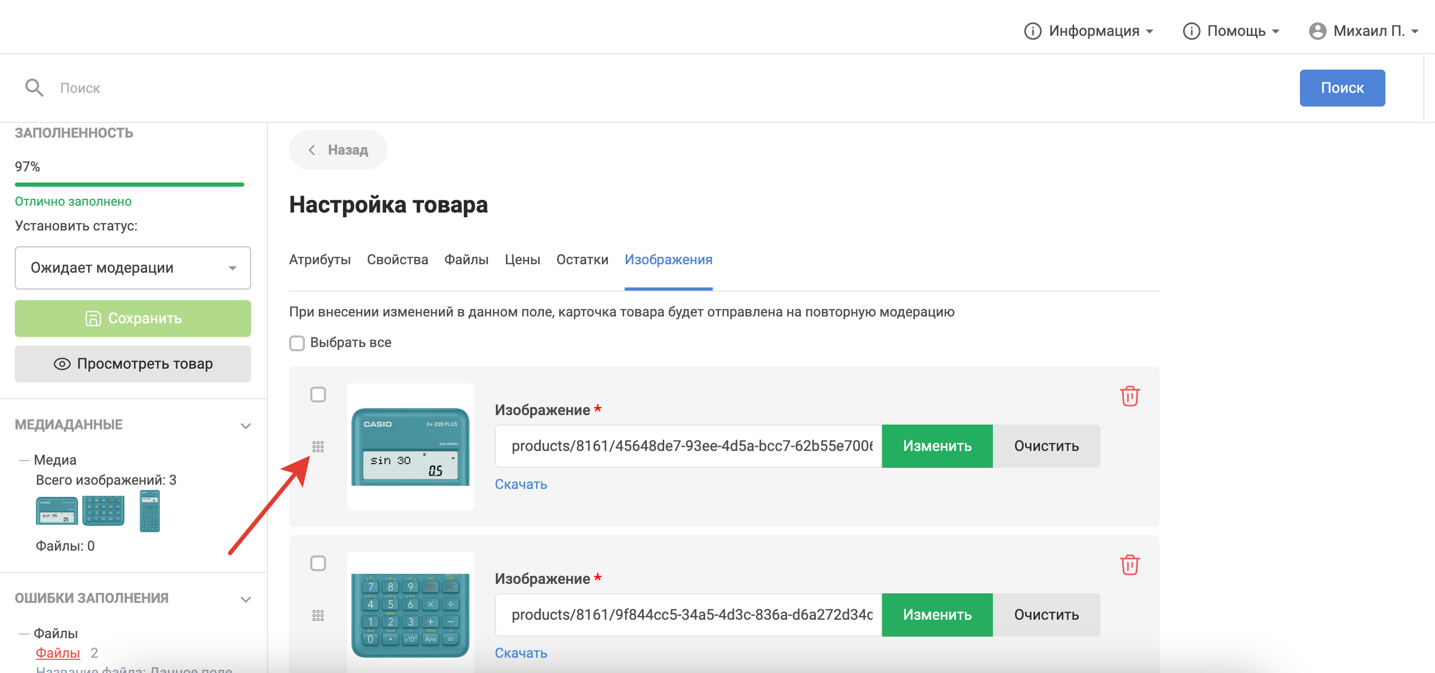
Task: Click the magnifier search icon
Action: tap(34, 88)
